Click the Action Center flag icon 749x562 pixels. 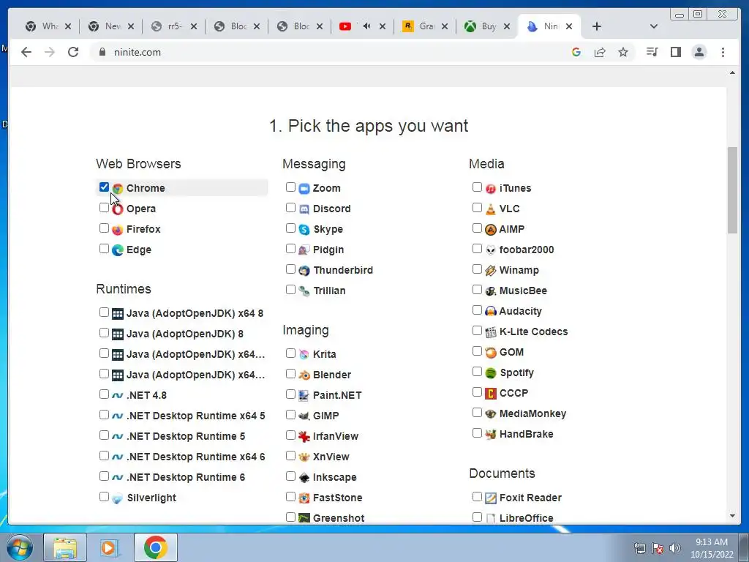pyautogui.click(x=658, y=548)
